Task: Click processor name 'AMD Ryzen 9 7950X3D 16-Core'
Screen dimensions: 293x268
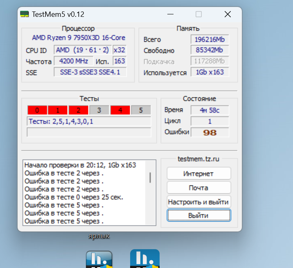Action: tap(79, 38)
